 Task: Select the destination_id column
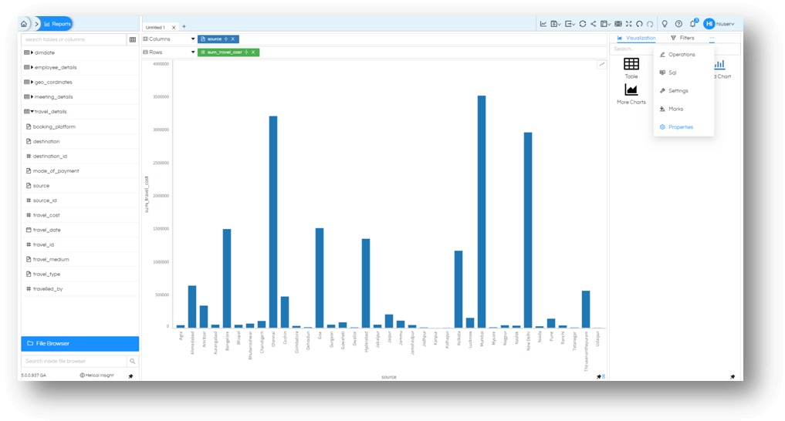[49, 156]
